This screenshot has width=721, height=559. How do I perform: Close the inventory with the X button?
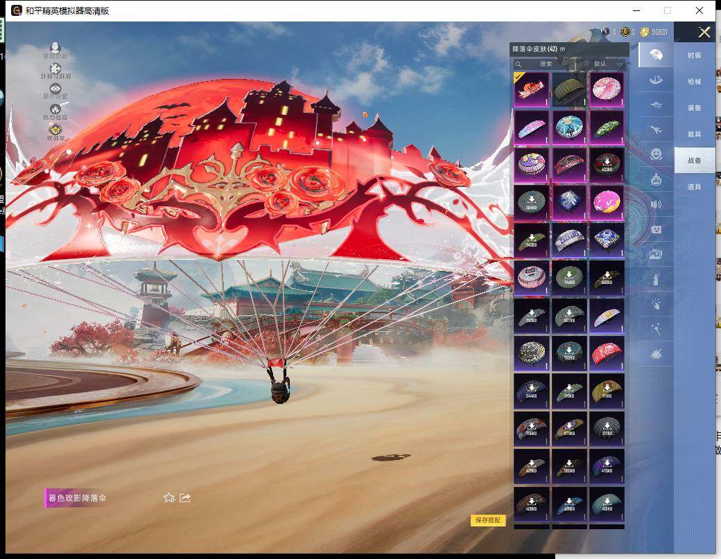click(704, 32)
